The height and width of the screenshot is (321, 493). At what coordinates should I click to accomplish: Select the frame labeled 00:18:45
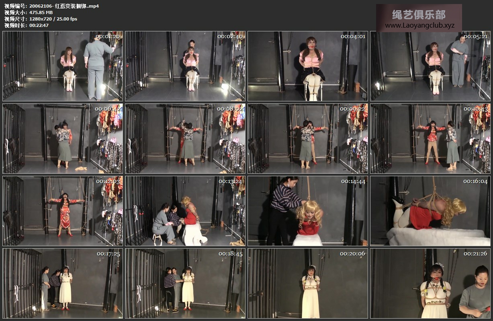(x=185, y=283)
